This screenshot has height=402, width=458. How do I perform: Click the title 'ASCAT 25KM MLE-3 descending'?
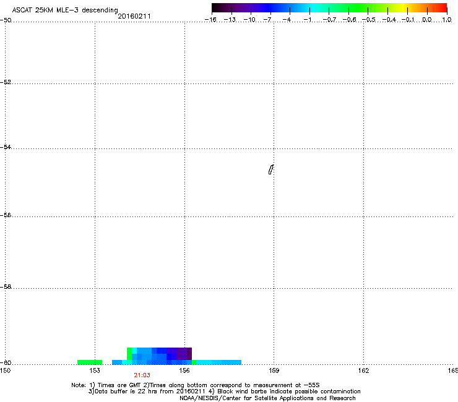coord(65,10)
